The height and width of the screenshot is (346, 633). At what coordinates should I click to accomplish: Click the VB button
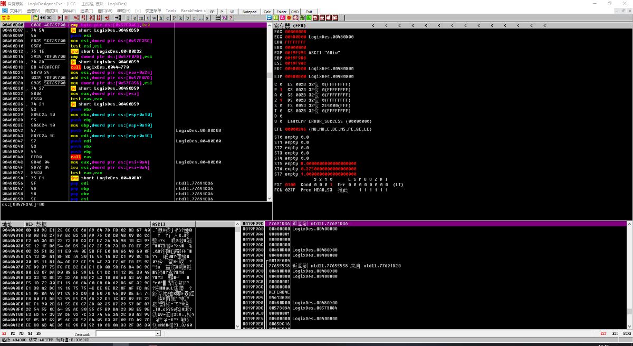coord(232,12)
